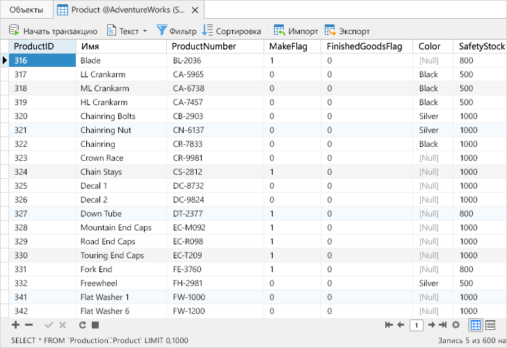Select the 'Flat Washer 1' cell
Image resolution: width=507 pixels, height=348 pixels.
121,297
